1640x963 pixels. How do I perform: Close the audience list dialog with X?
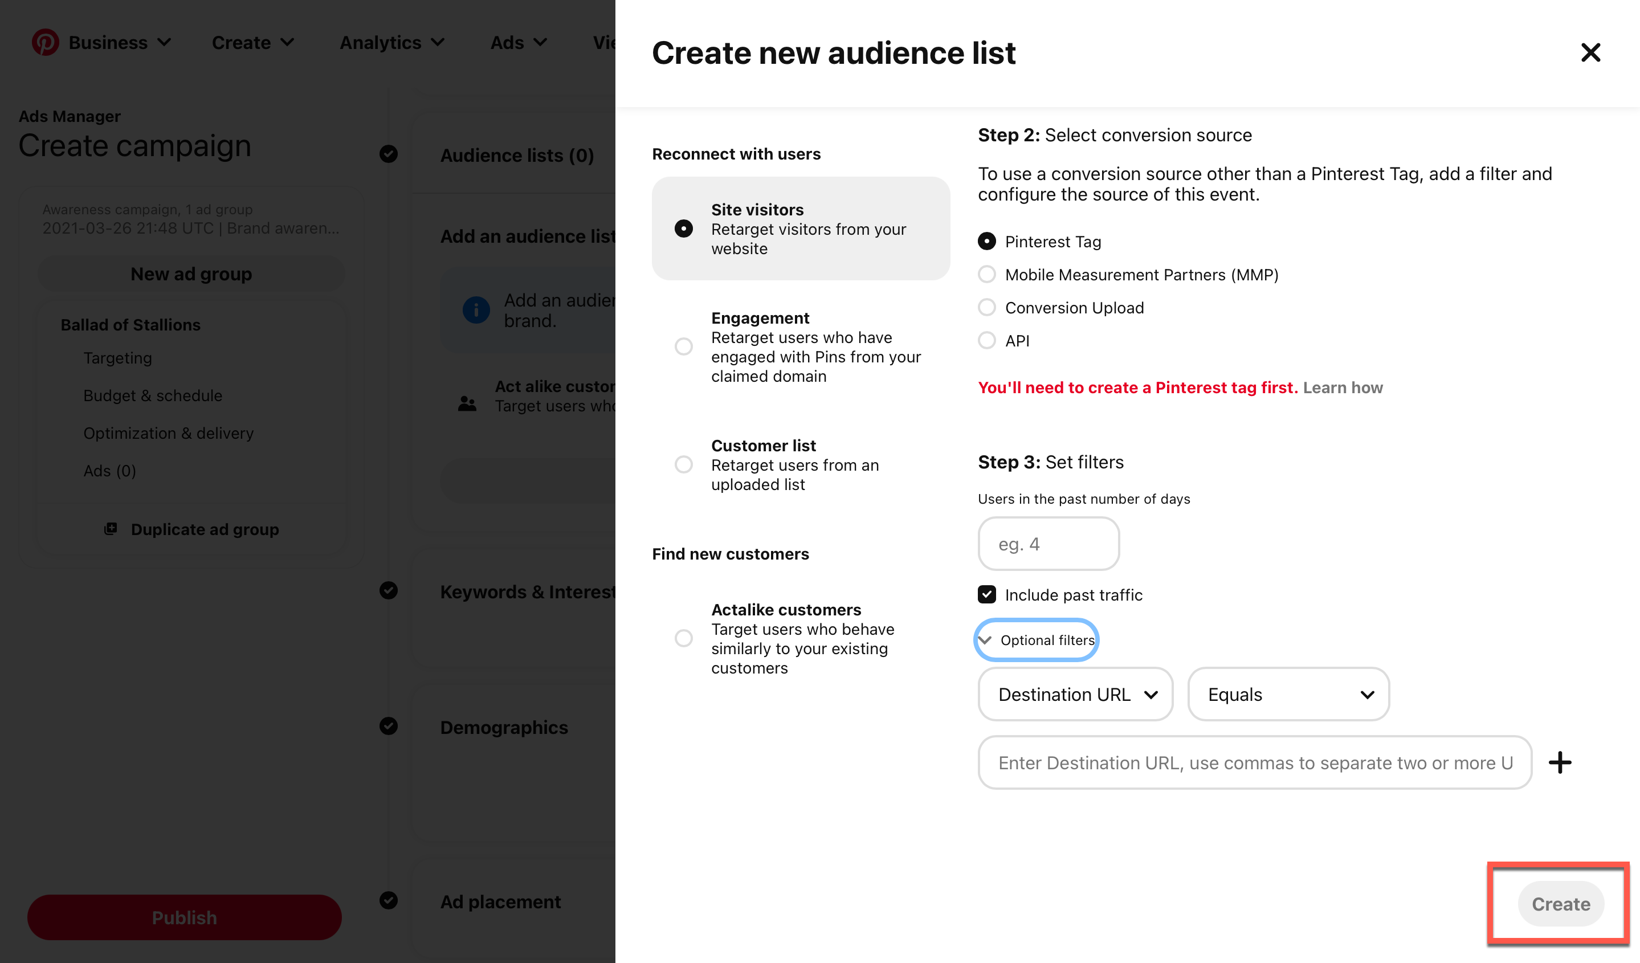click(1590, 52)
